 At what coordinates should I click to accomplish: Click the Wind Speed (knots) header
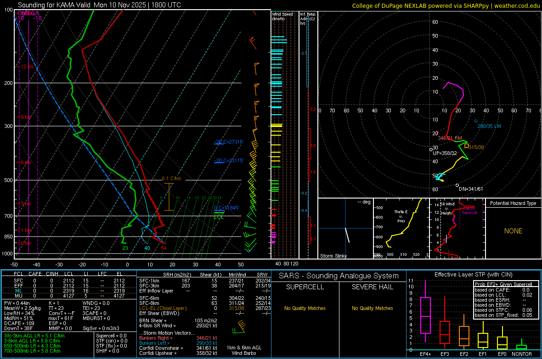pos(282,16)
